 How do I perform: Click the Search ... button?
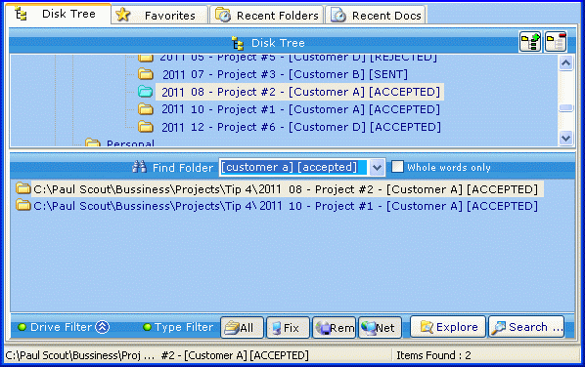526,327
